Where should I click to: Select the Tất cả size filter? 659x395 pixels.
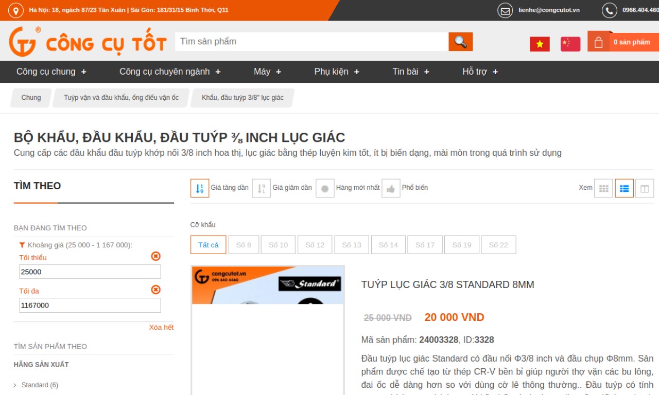pos(209,245)
